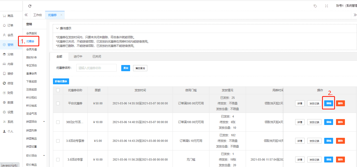This screenshot has width=357, height=167.
Task: Open 微信 via its sidebar icon
Action: tap(4, 83)
